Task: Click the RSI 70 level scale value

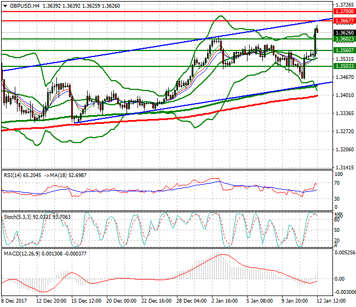Action: tap(338, 183)
